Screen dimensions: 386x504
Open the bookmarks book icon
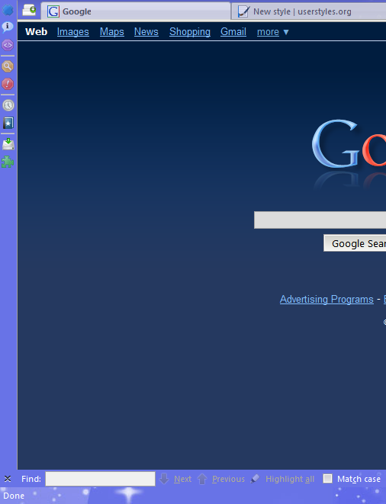8,123
